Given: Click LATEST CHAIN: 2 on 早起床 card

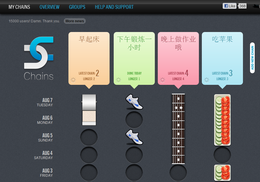Looking at the screenshot, I should click(89, 73).
